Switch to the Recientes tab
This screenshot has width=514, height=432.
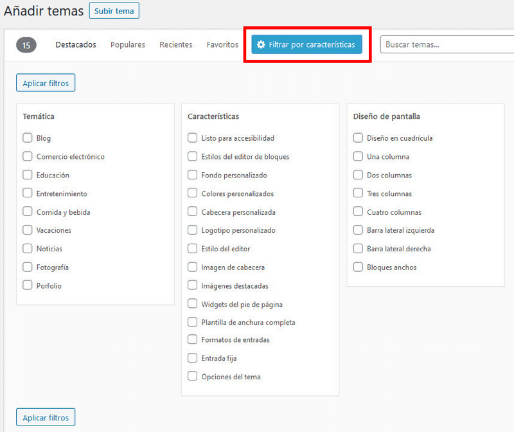[175, 44]
